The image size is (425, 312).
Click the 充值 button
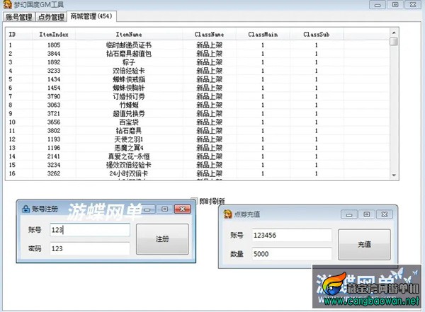click(x=364, y=244)
